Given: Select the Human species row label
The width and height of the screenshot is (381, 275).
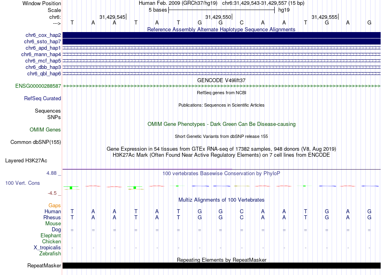Looking at the screenshot, I should pyautogui.click(x=53, y=212).
